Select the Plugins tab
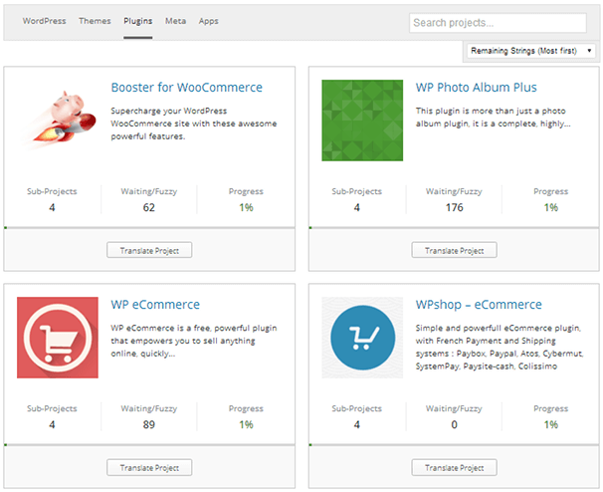 point(138,22)
